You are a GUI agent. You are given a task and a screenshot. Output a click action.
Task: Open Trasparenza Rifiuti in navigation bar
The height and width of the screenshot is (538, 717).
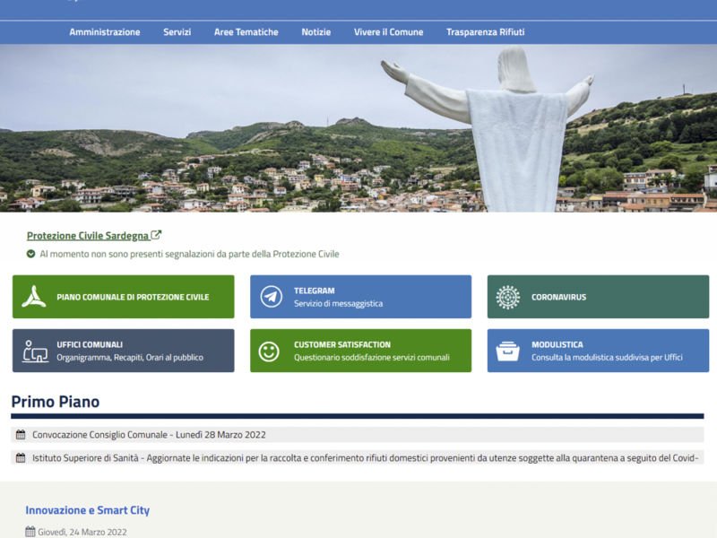486,32
